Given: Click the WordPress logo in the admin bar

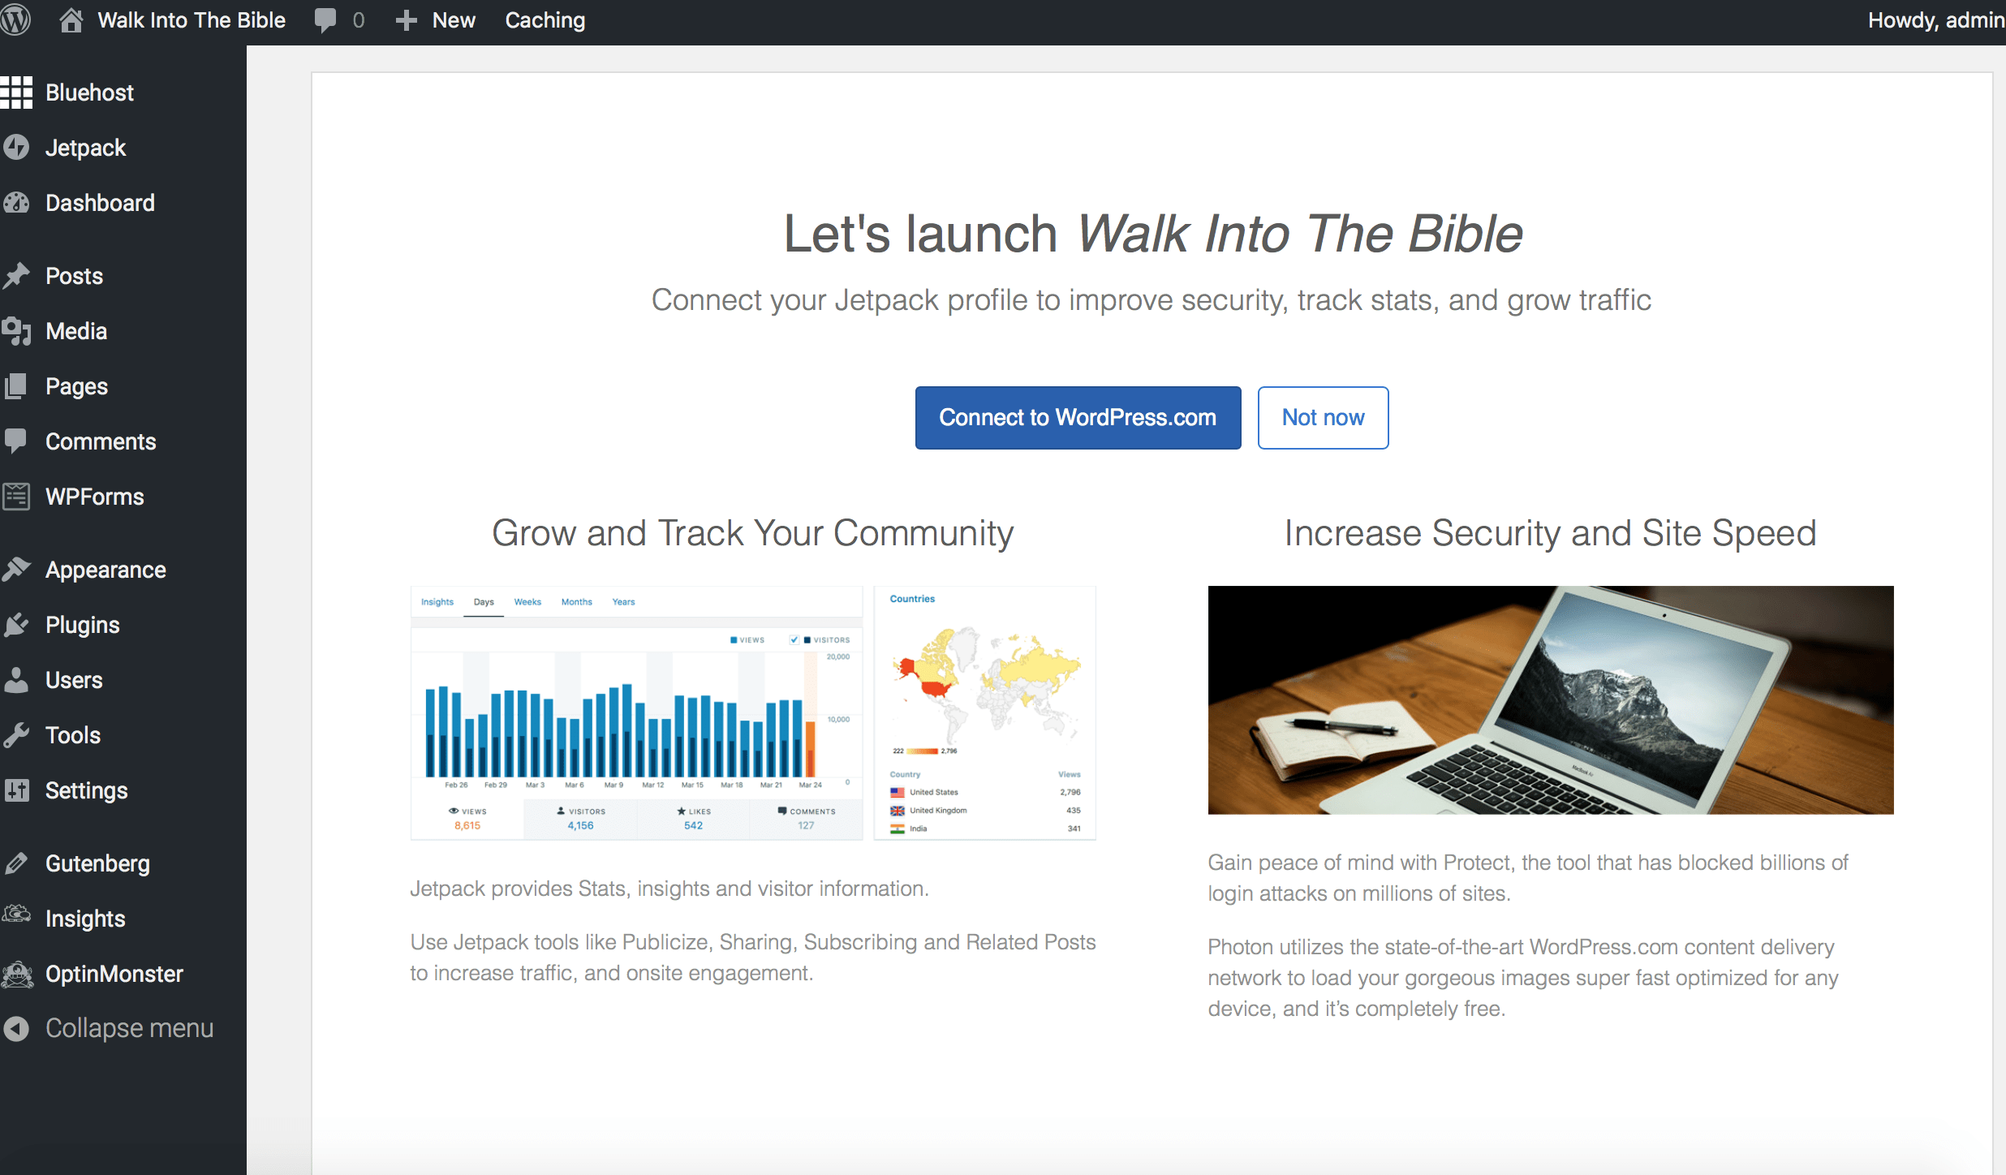Looking at the screenshot, I should coord(16,19).
